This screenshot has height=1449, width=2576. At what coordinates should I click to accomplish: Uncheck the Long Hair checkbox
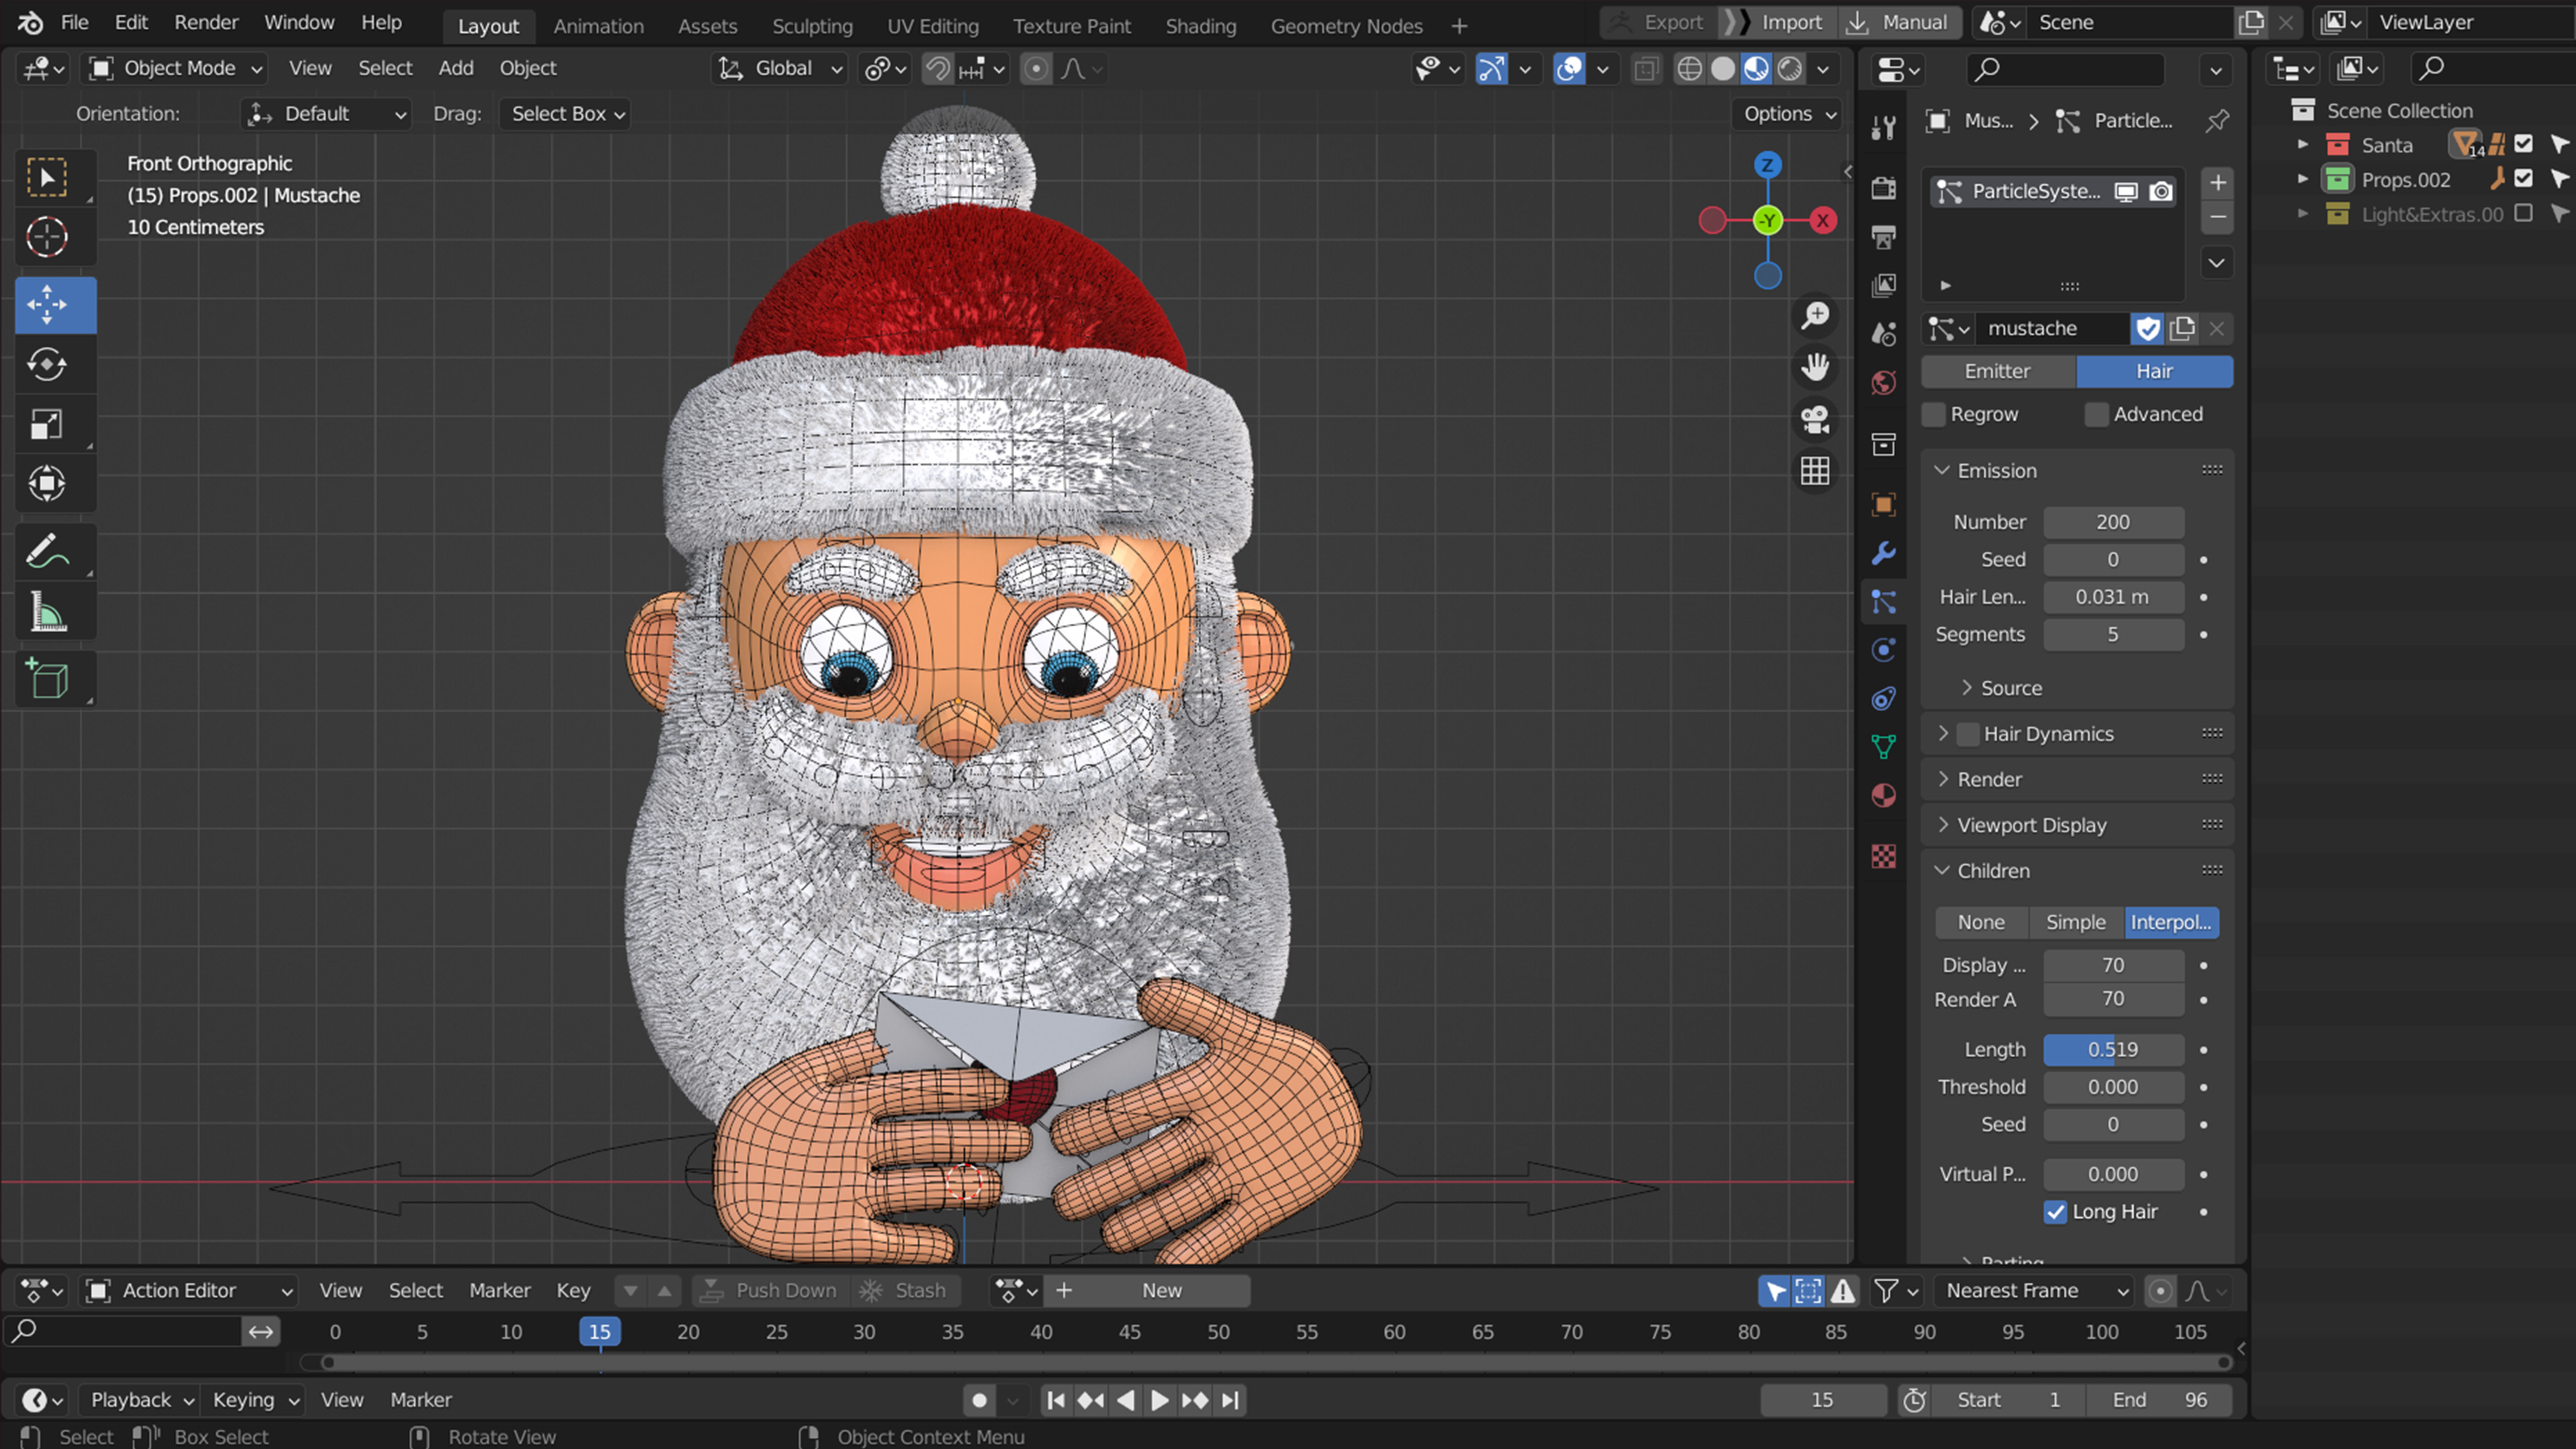coord(2055,1212)
